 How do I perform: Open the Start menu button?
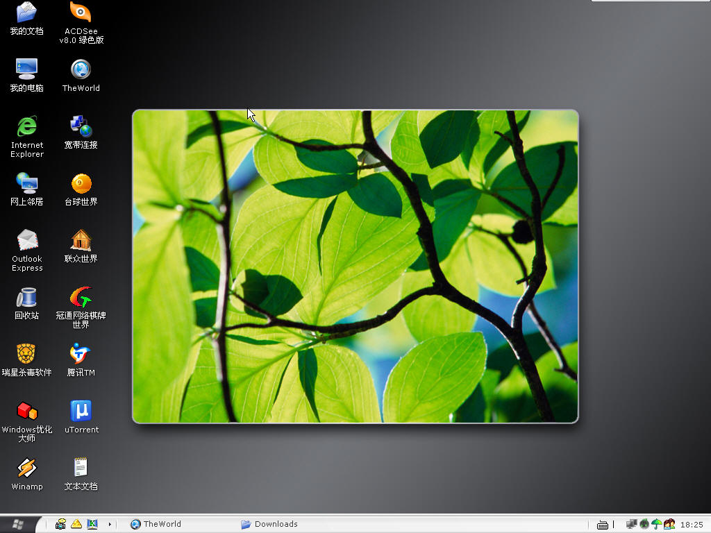coord(18,524)
